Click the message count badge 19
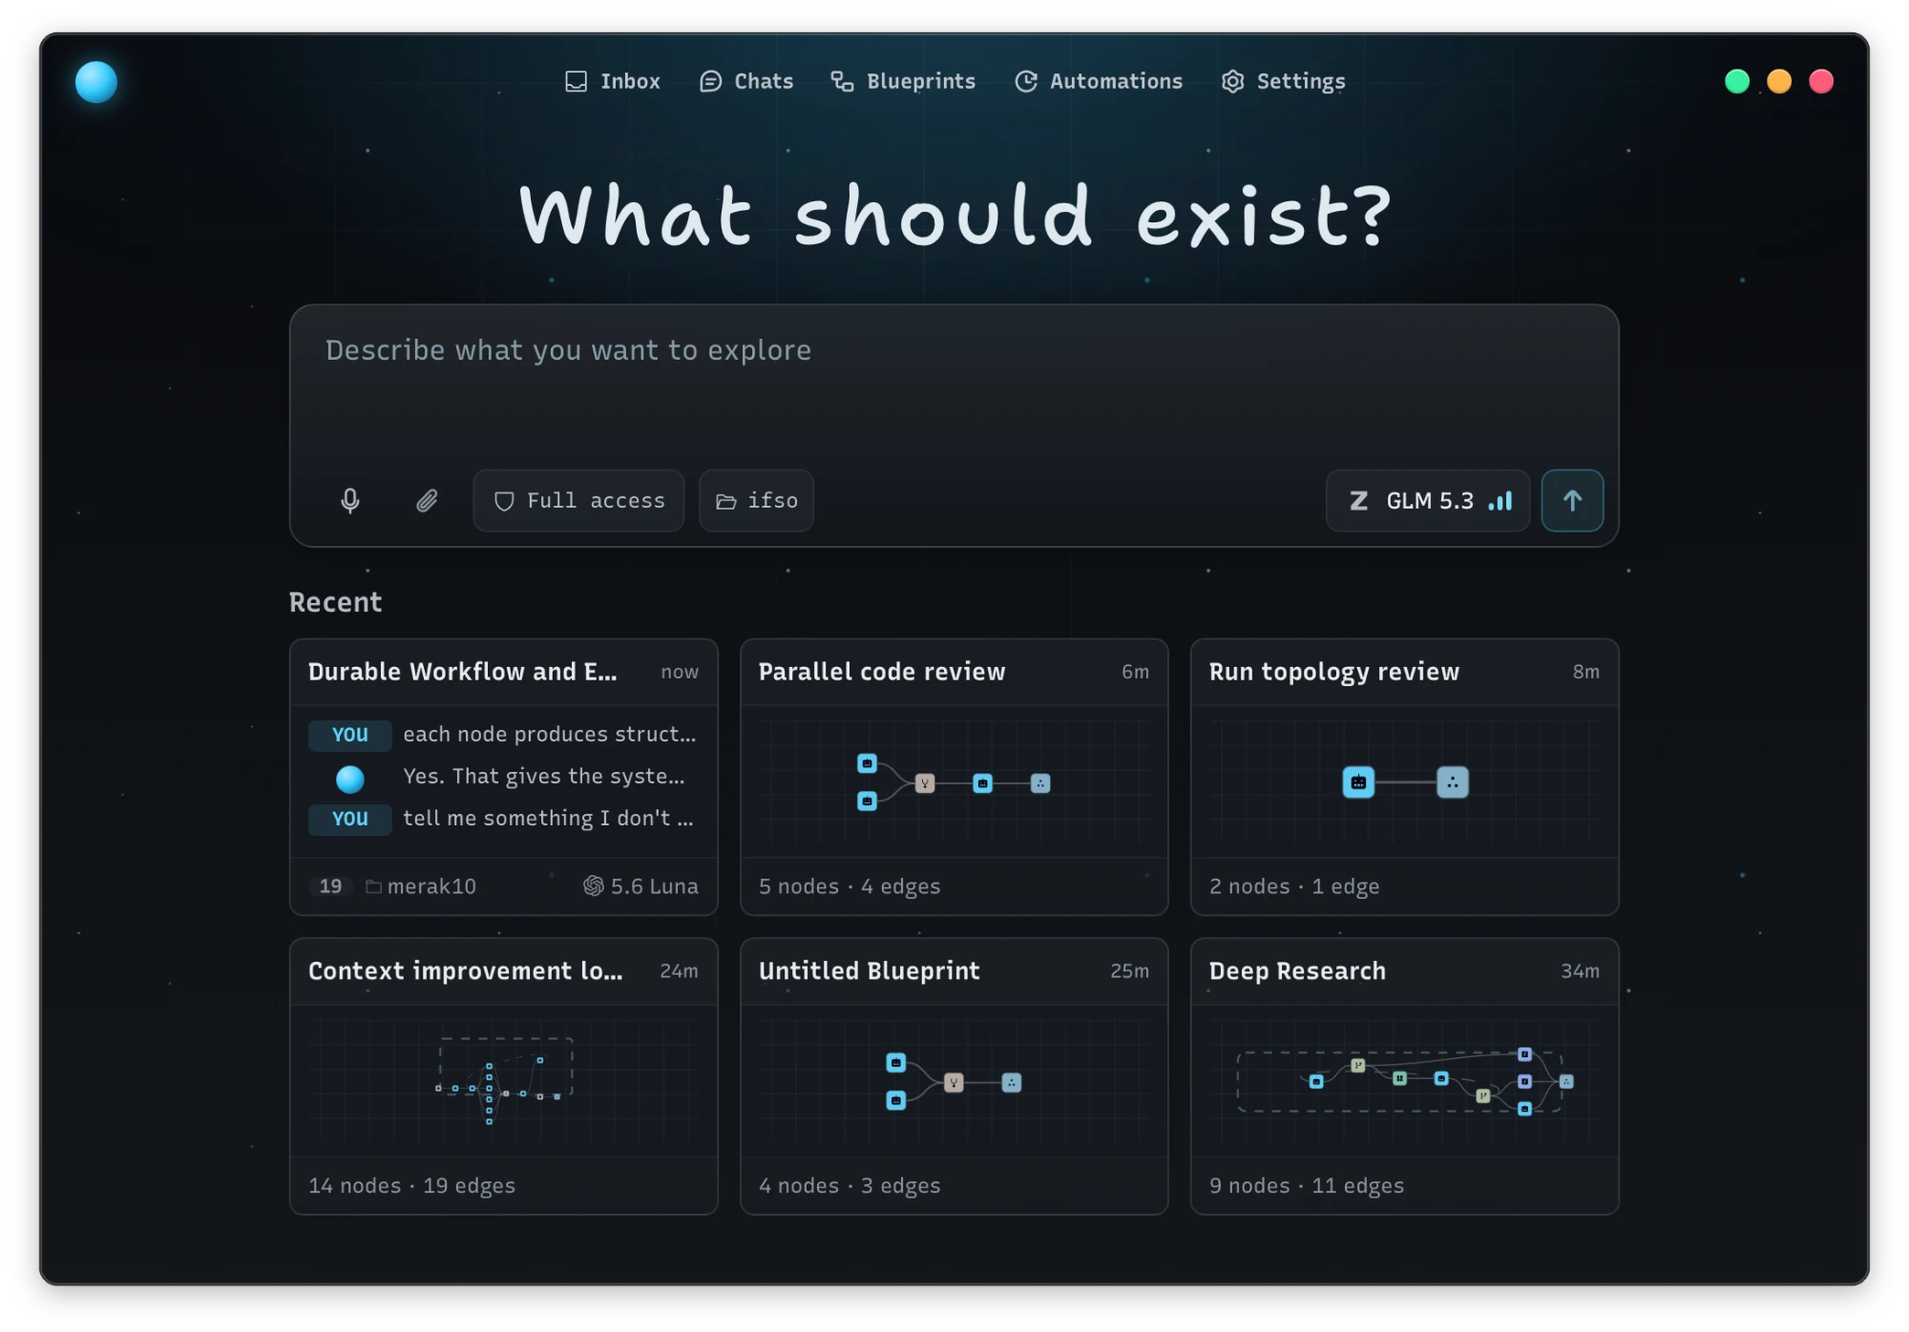1909x1332 pixels. coord(330,886)
